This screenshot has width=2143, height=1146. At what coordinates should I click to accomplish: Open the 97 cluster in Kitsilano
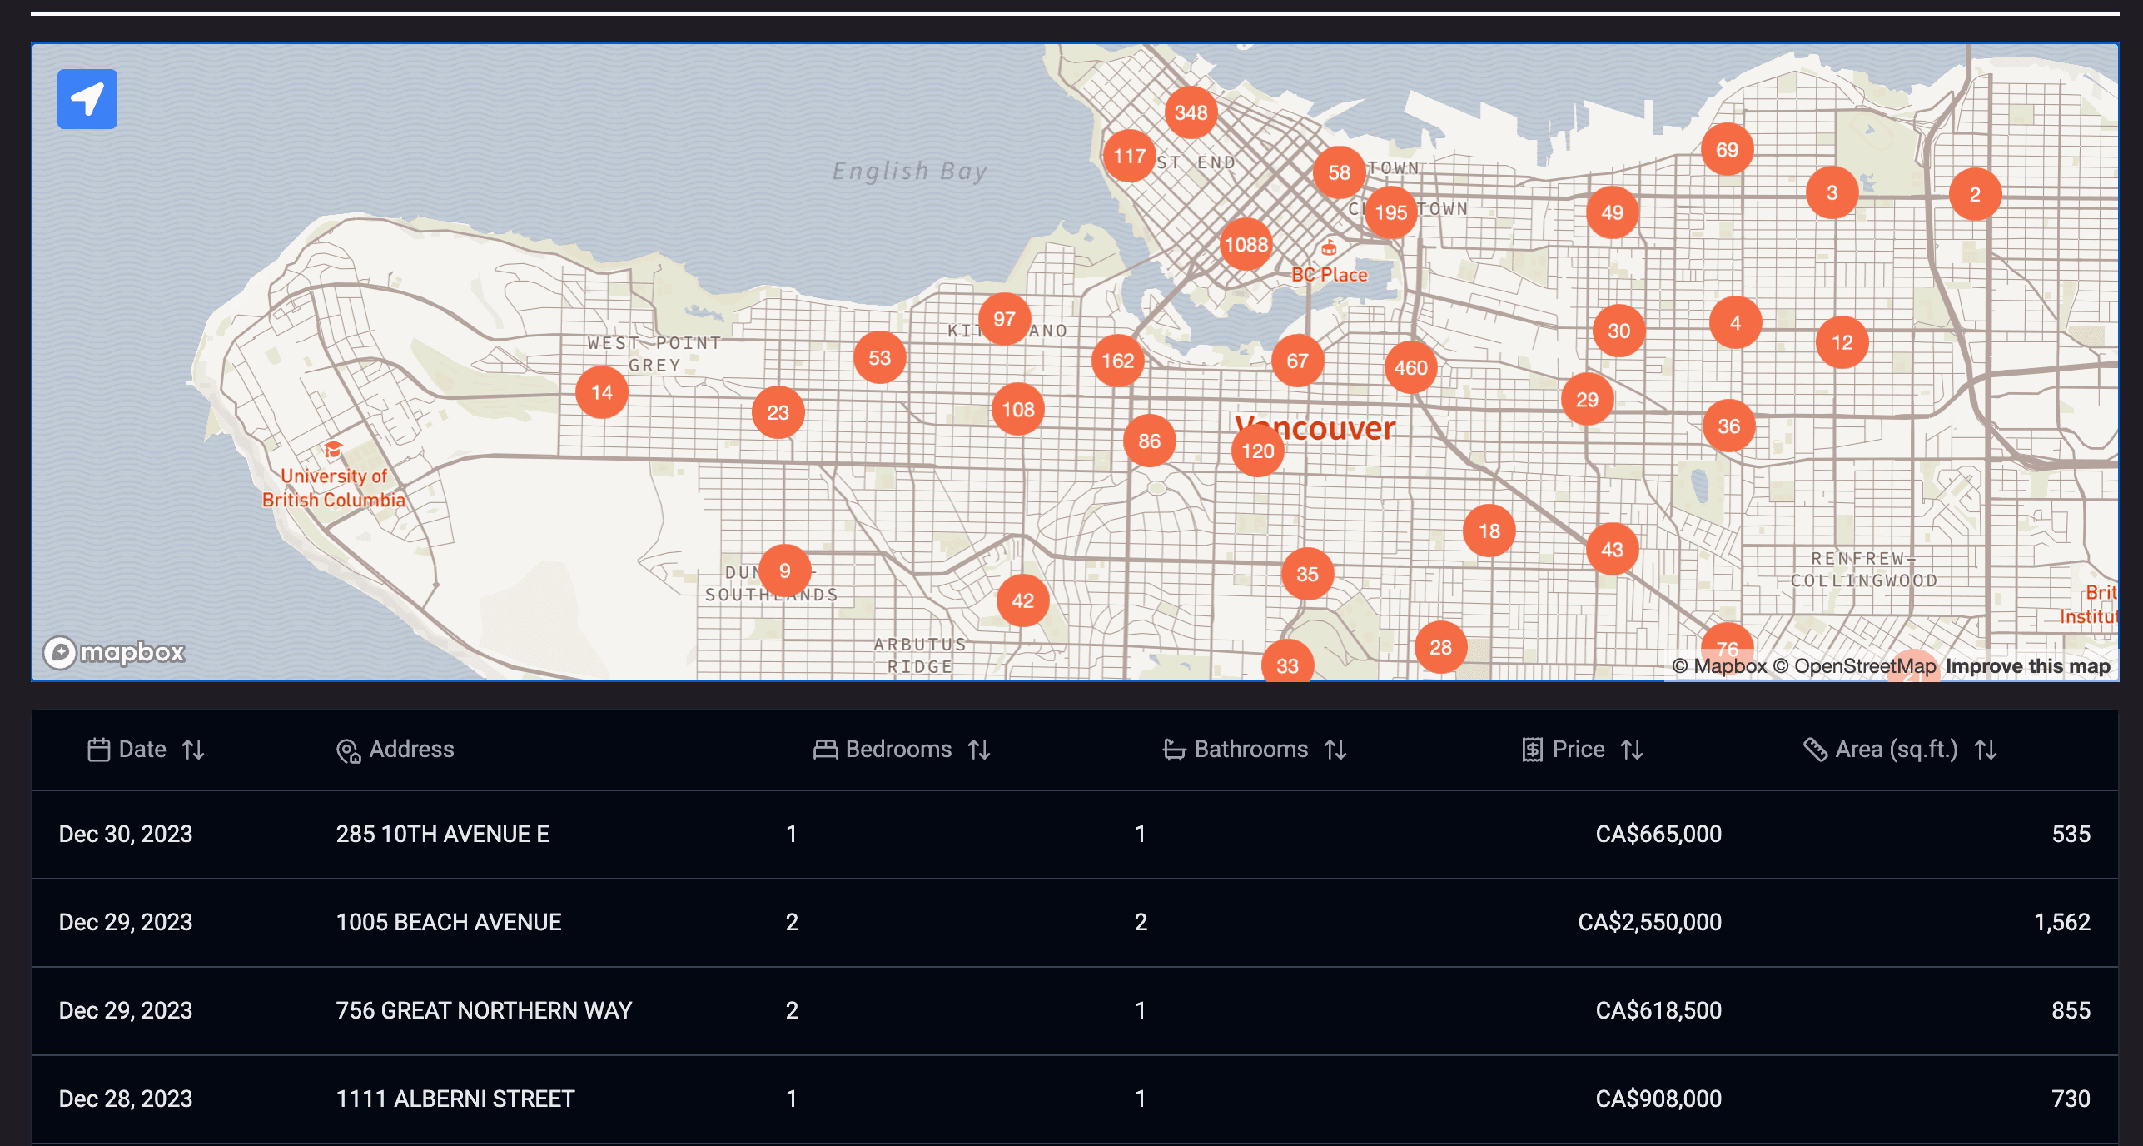point(1004,319)
